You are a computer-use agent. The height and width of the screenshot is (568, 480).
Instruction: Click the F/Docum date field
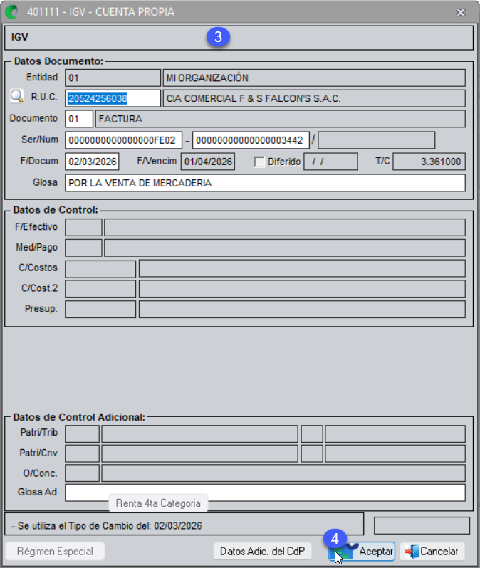(92, 162)
